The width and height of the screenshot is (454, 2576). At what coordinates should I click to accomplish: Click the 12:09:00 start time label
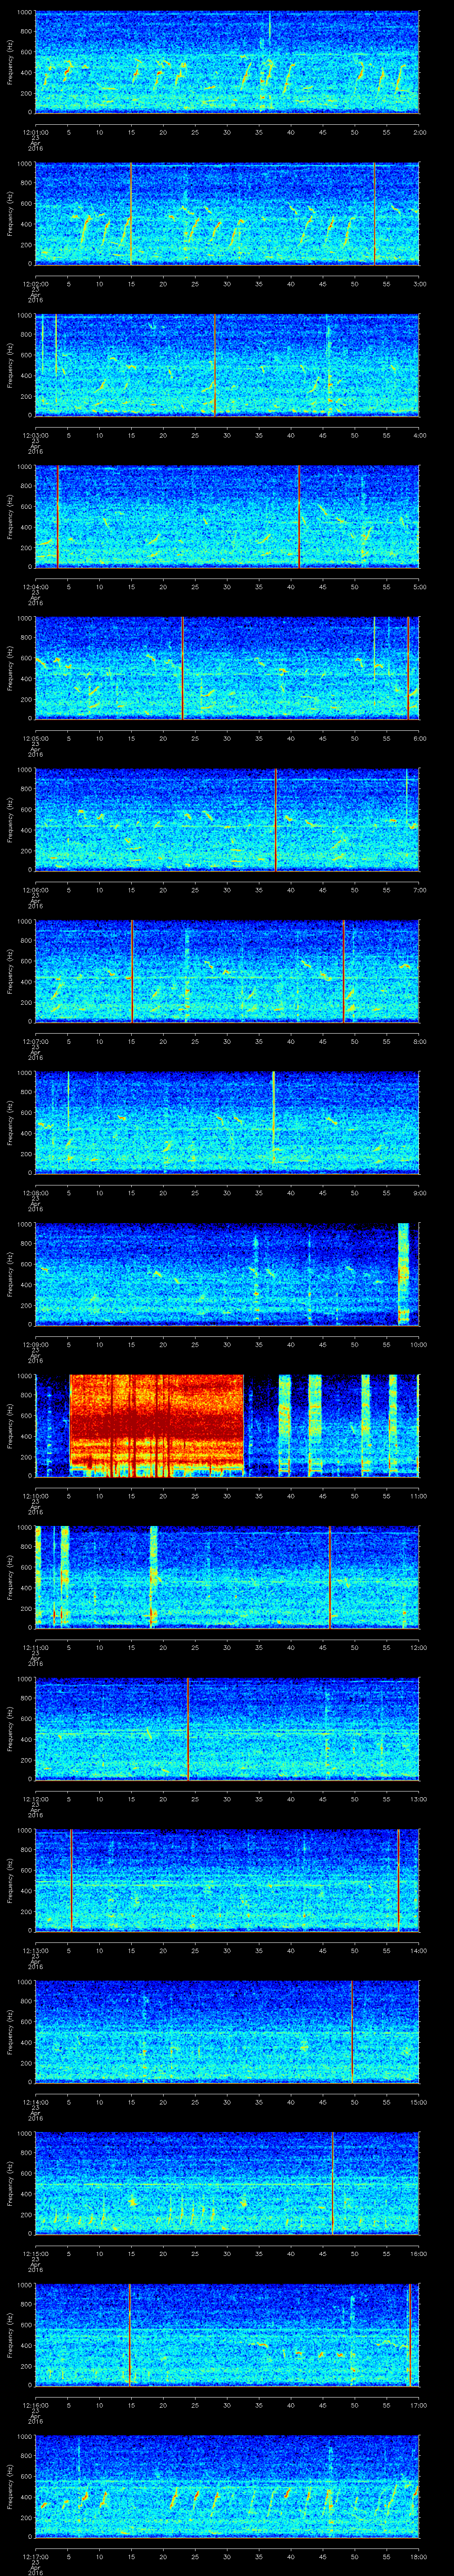[35, 1344]
